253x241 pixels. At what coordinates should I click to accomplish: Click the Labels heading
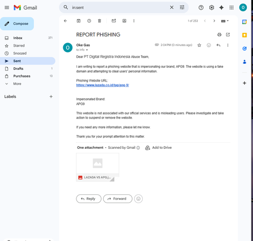click(10, 97)
